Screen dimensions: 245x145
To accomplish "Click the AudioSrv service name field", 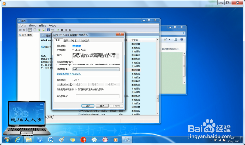I will [x=77, y=46].
